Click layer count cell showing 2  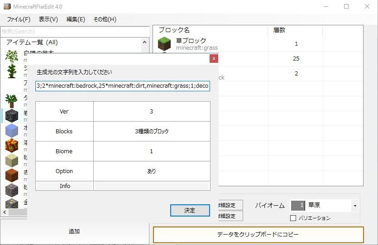point(296,73)
